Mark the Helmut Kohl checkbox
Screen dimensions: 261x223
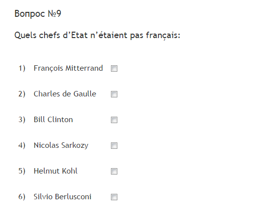[114, 171]
